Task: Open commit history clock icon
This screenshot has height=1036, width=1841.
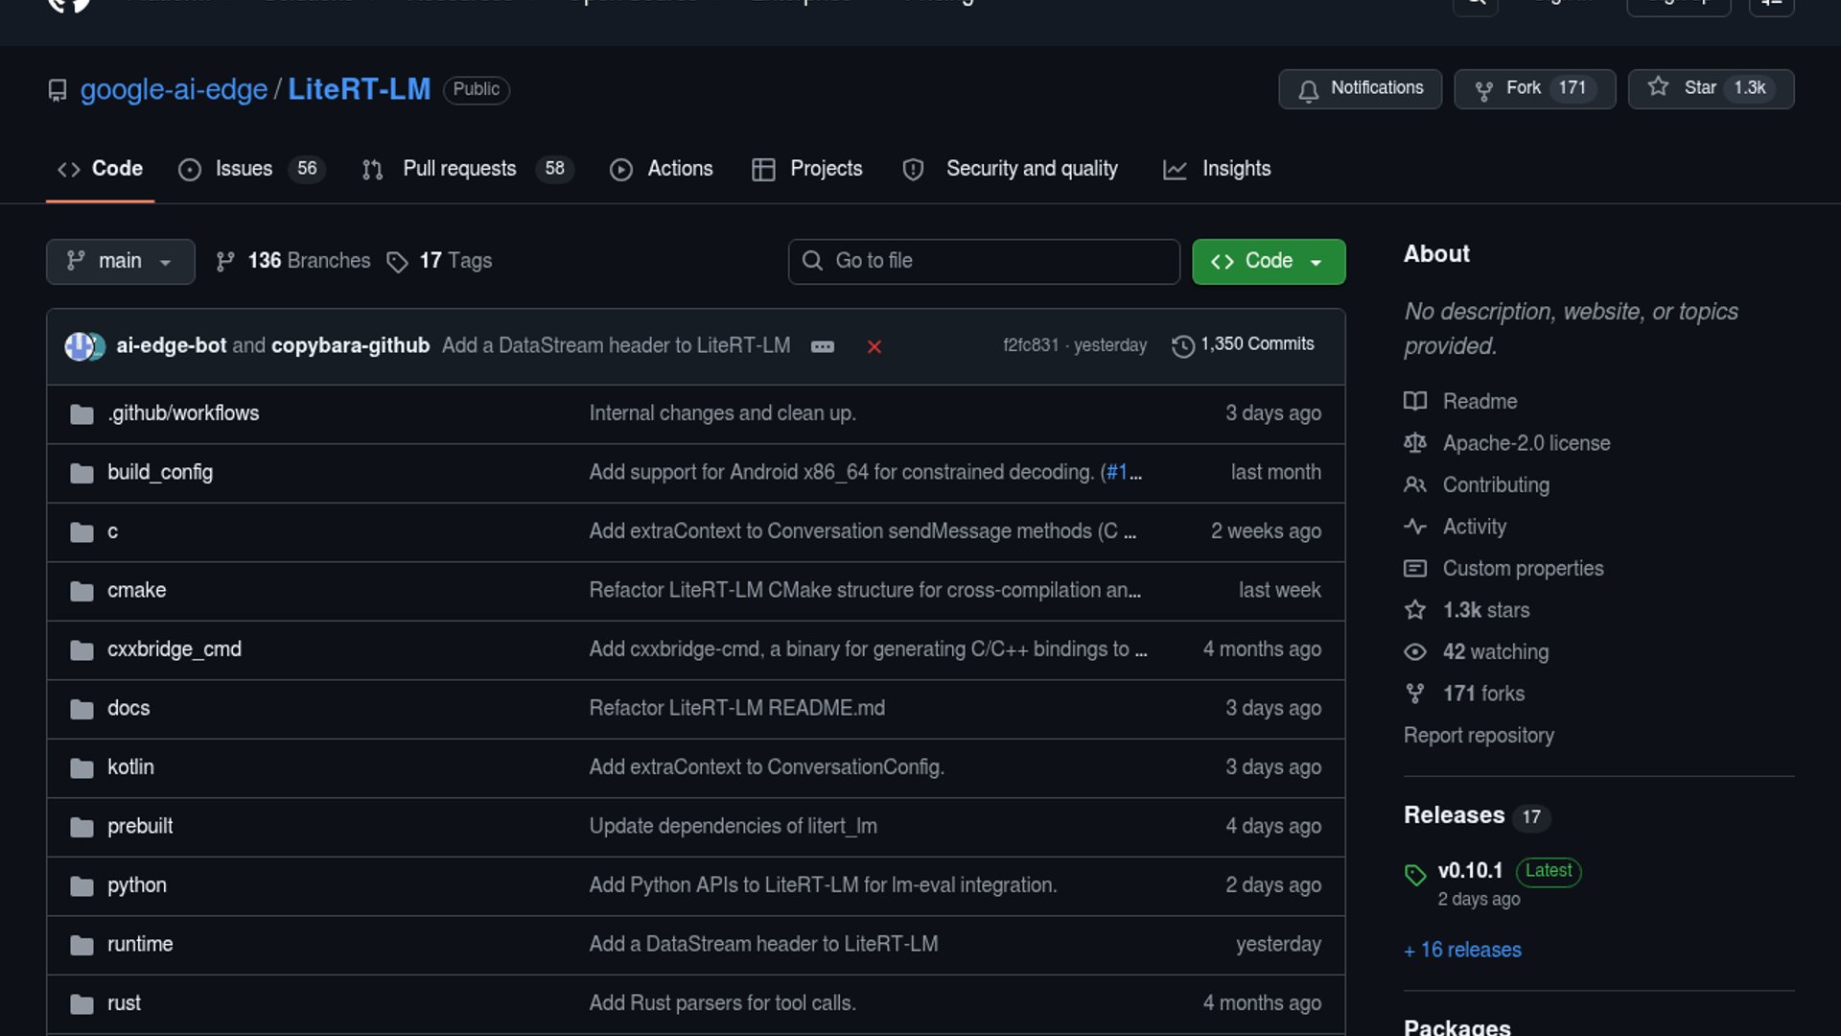Action: pos(1183,345)
